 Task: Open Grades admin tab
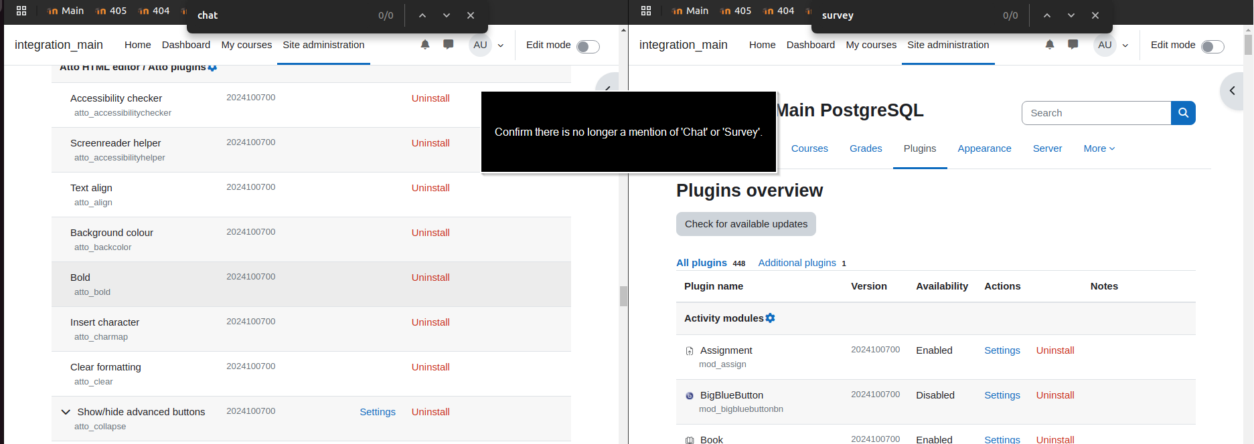[x=866, y=148]
